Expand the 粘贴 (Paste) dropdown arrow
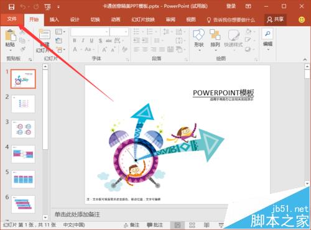This screenshot has width=311, height=230. pyautogui.click(x=11, y=50)
